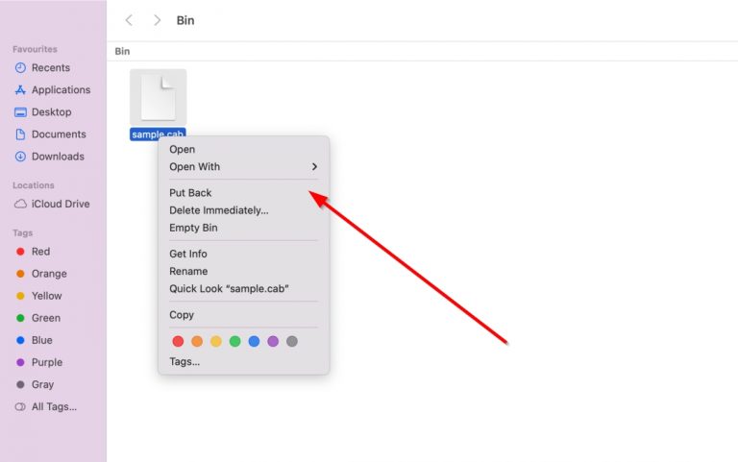Select the sample.cab file thumbnail
The image size is (738, 462).
tap(158, 98)
